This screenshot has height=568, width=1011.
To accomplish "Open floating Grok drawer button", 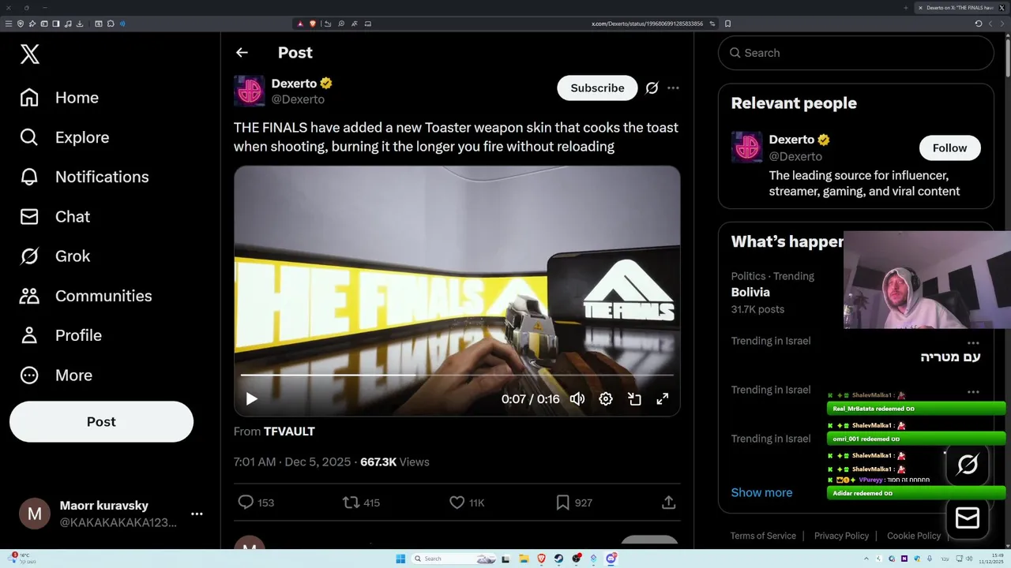I will [x=968, y=465].
